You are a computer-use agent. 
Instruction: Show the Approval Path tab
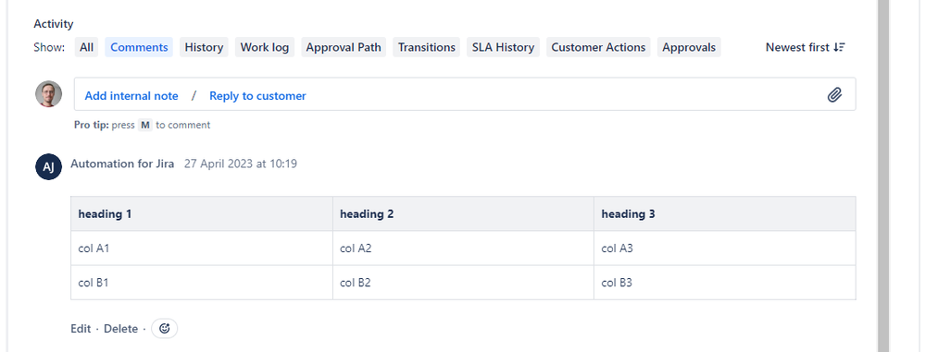pyautogui.click(x=344, y=47)
